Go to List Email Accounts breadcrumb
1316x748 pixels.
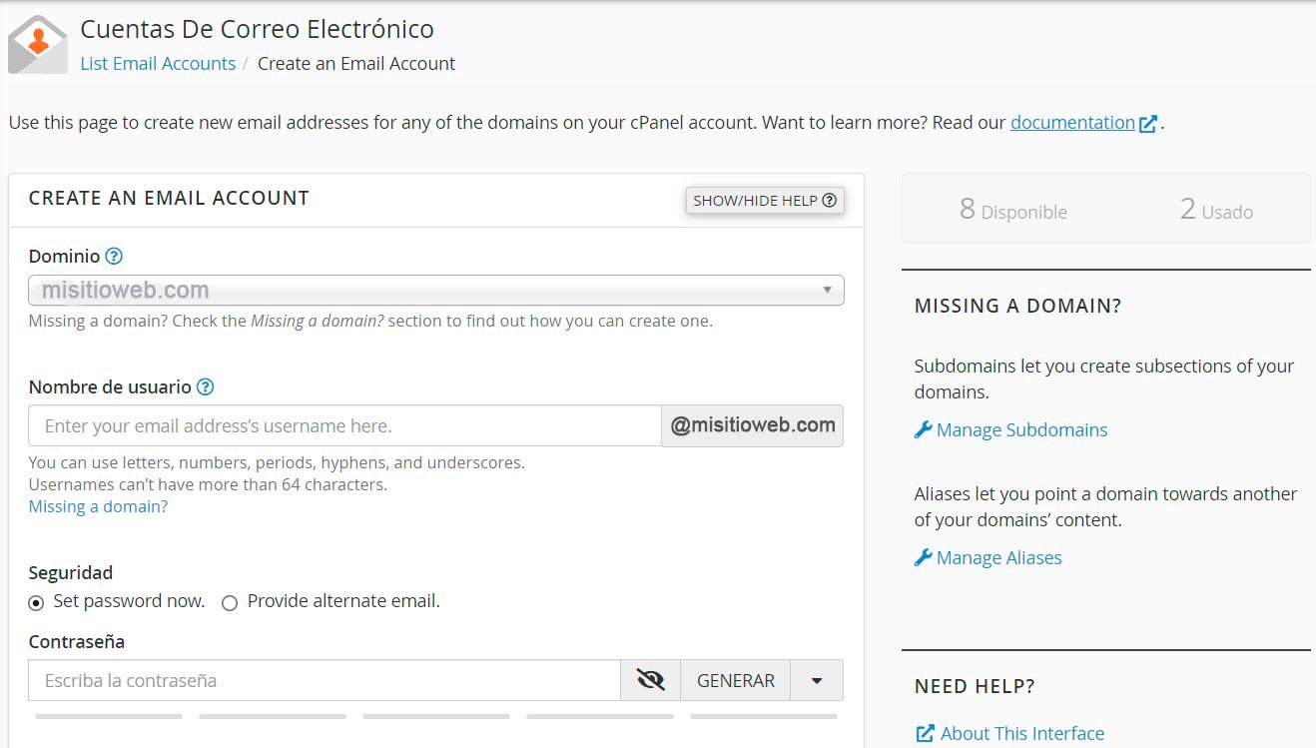coord(158,64)
